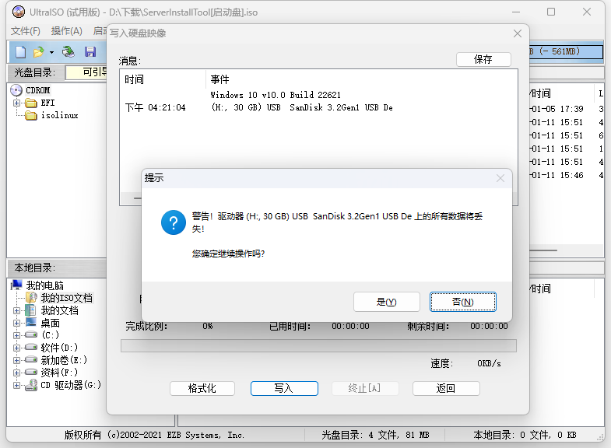Click file row dated 01-05 17:39
611x448 pixels.
[x=566, y=109]
